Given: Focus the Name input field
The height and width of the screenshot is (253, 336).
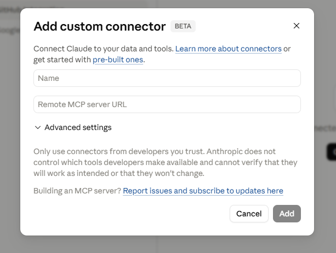Looking at the screenshot, I should click(167, 78).
